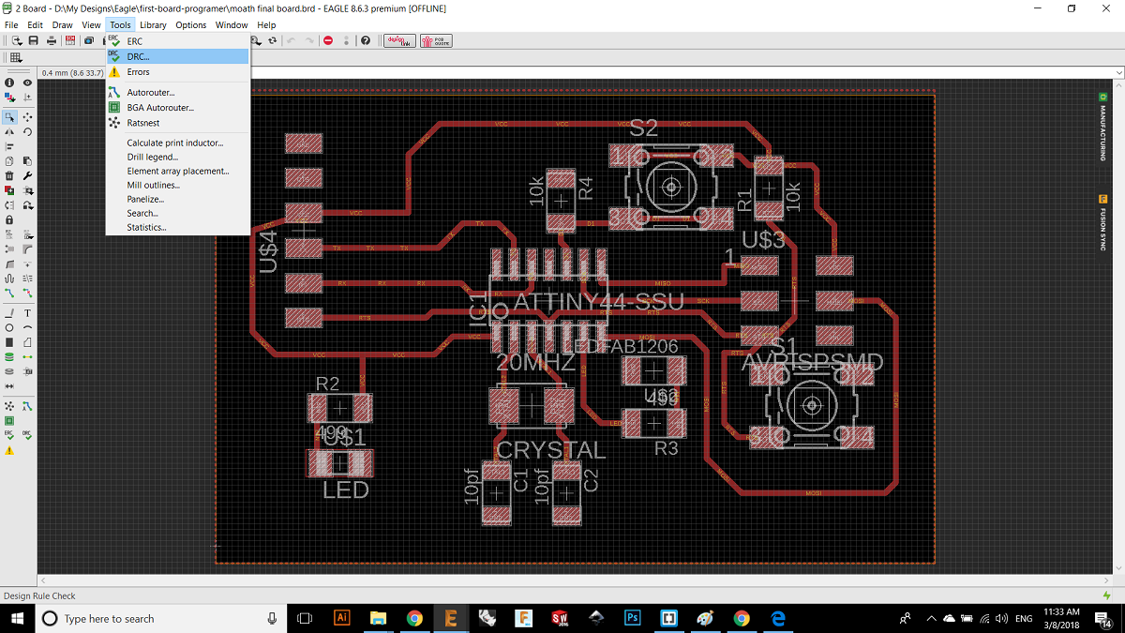Open the Fusion Sync side panel tab
The width and height of the screenshot is (1125, 633).
click(x=1103, y=221)
